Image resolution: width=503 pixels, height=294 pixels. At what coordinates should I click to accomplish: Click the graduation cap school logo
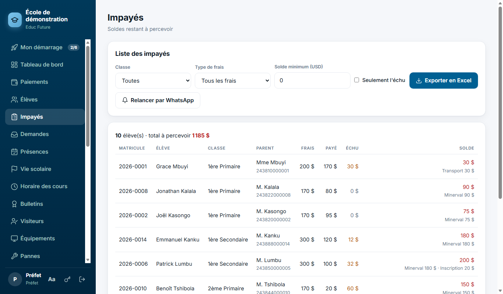[x=15, y=20]
